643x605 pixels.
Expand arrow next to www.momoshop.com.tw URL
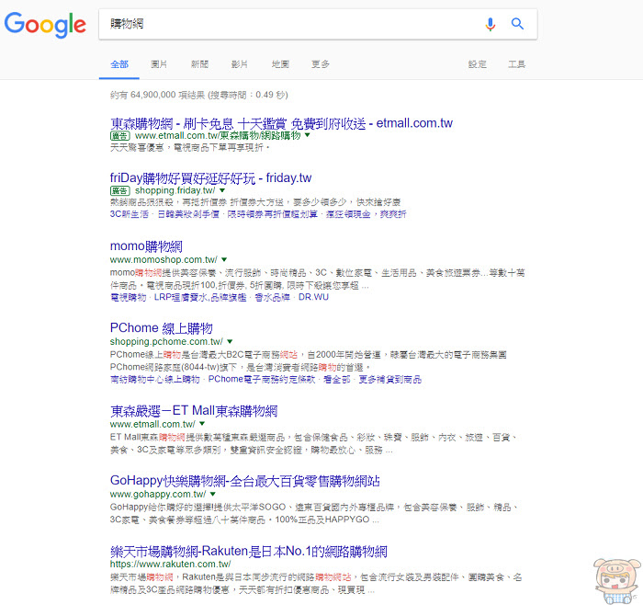coord(224,259)
